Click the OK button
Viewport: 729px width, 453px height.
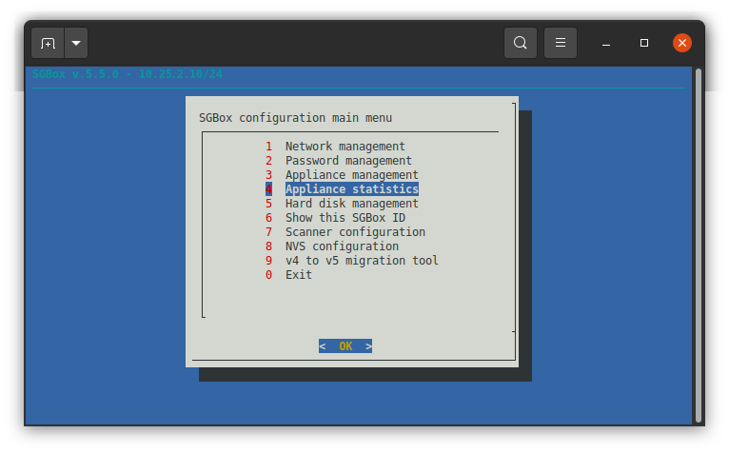(345, 346)
